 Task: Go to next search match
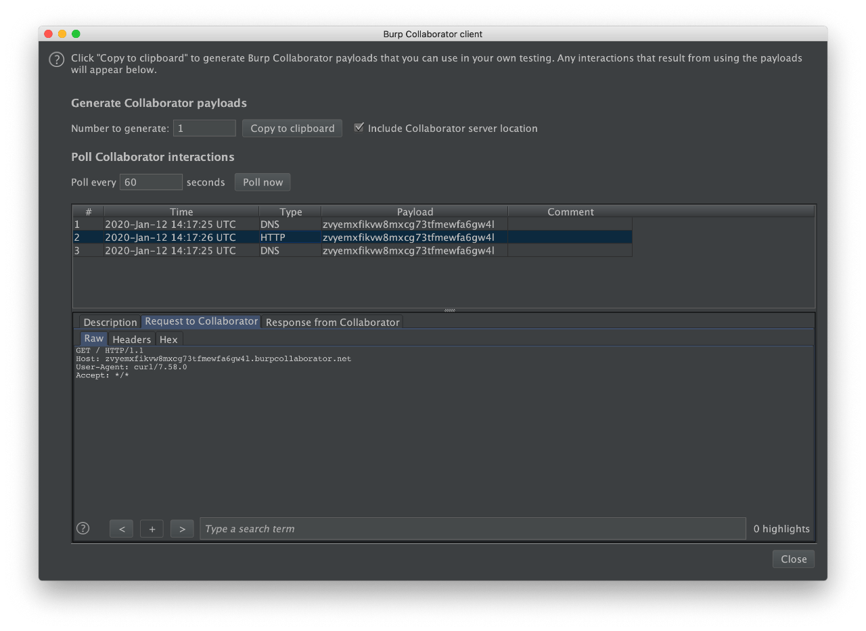click(182, 529)
